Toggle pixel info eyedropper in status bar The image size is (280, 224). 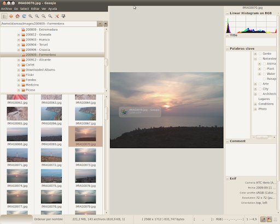click(263, 219)
